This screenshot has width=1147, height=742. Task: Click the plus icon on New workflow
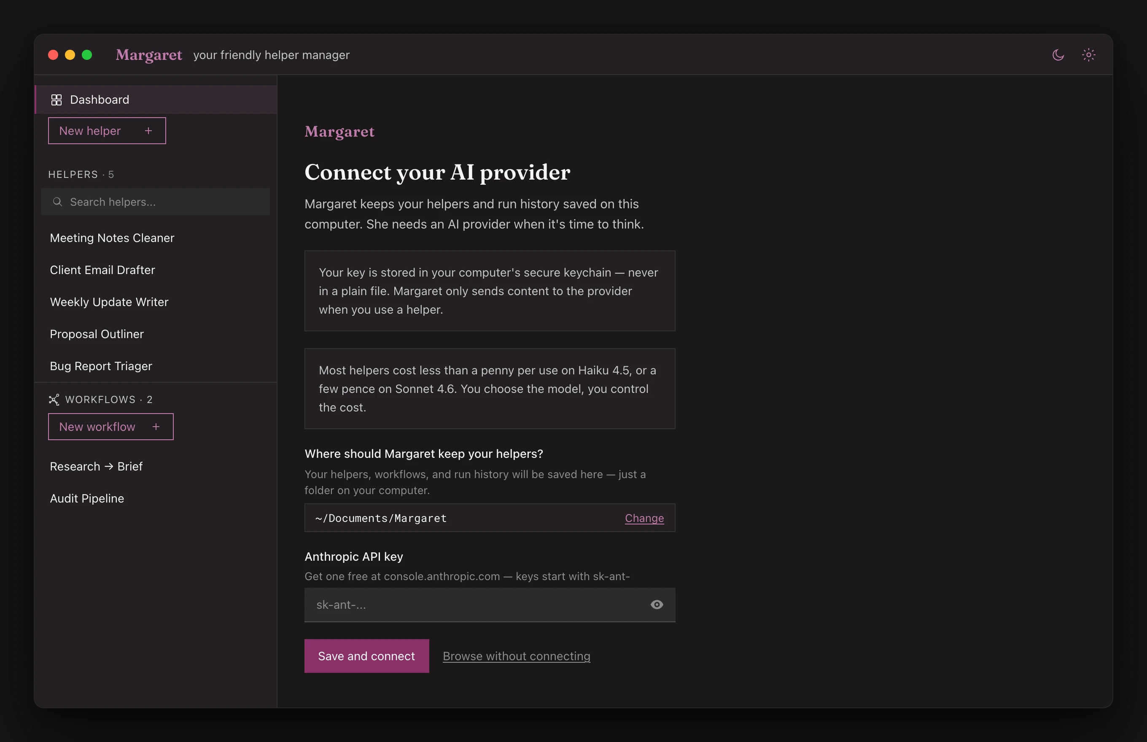click(x=156, y=426)
